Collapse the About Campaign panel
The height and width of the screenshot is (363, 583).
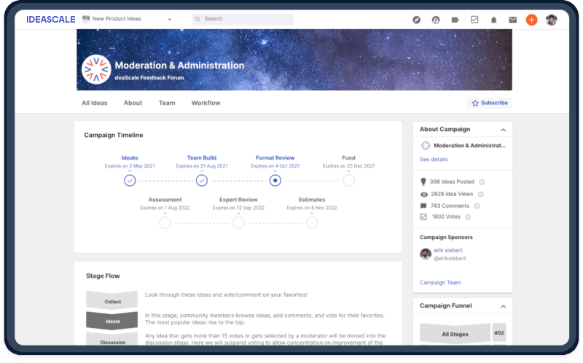pyautogui.click(x=503, y=130)
